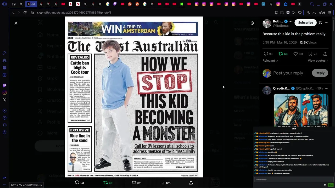Open the more options menu on Rothmus's post
The image size is (335, 188).
(326, 23)
